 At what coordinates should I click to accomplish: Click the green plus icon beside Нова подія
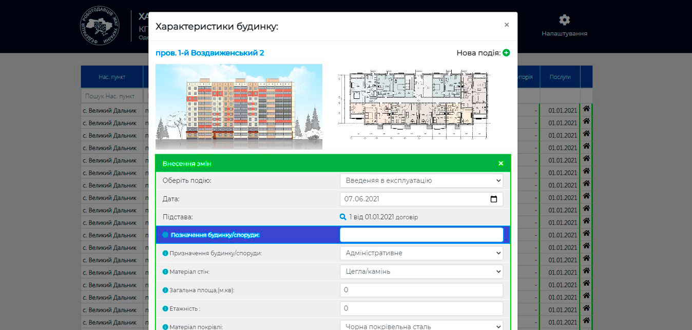tap(506, 53)
